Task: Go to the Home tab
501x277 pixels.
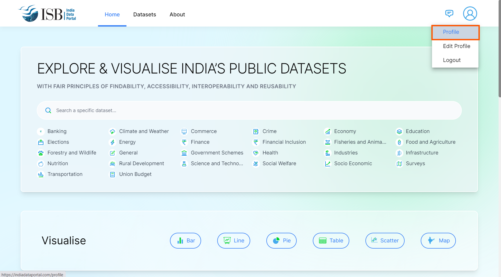Action: click(x=112, y=14)
